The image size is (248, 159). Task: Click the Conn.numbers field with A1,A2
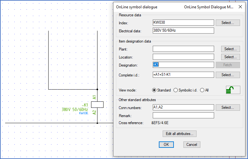click(183, 107)
